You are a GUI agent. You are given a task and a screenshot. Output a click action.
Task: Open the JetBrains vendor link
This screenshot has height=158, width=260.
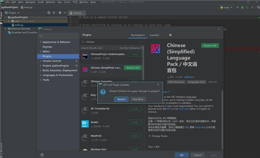189,77
